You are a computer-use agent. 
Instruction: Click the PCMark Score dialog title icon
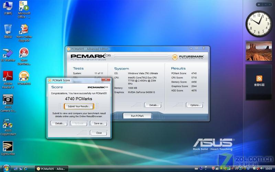click(x=49, y=80)
